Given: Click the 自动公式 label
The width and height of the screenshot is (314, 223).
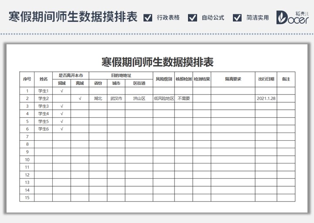Looking at the screenshot, I should click(x=213, y=17).
